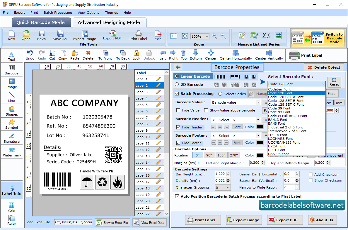Collapse the Select Barcode Font dropdown
This screenshot has width=348, height=230.
pyautogui.click(x=323, y=84)
